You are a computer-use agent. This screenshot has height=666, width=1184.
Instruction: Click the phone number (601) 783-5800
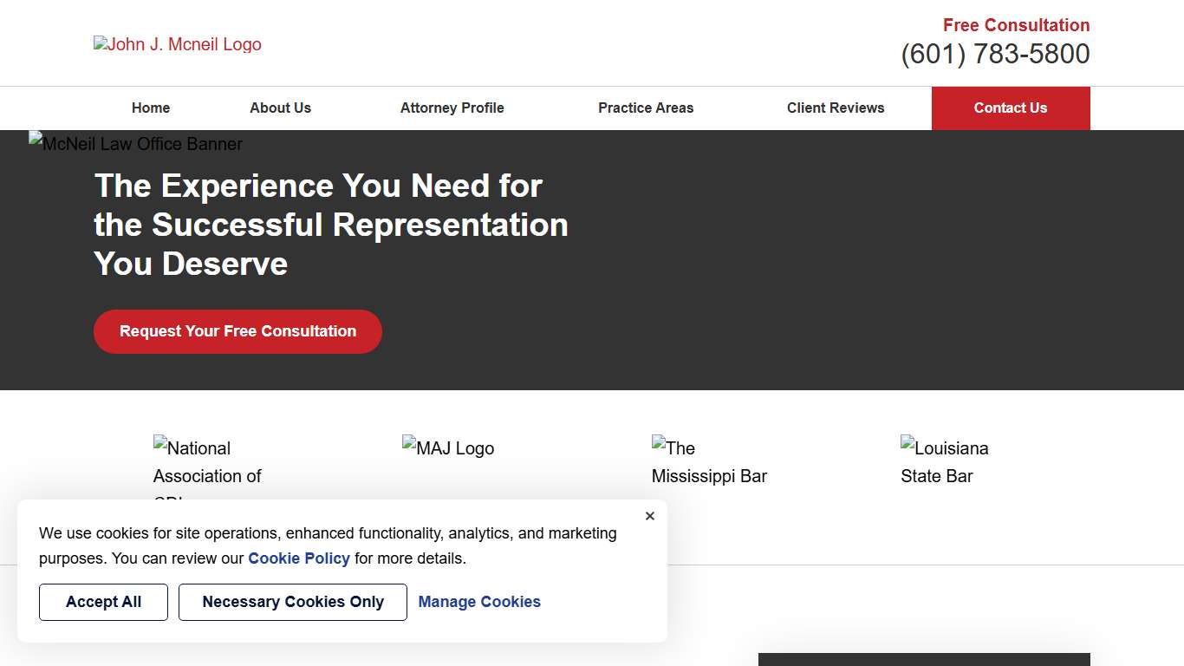tap(995, 55)
